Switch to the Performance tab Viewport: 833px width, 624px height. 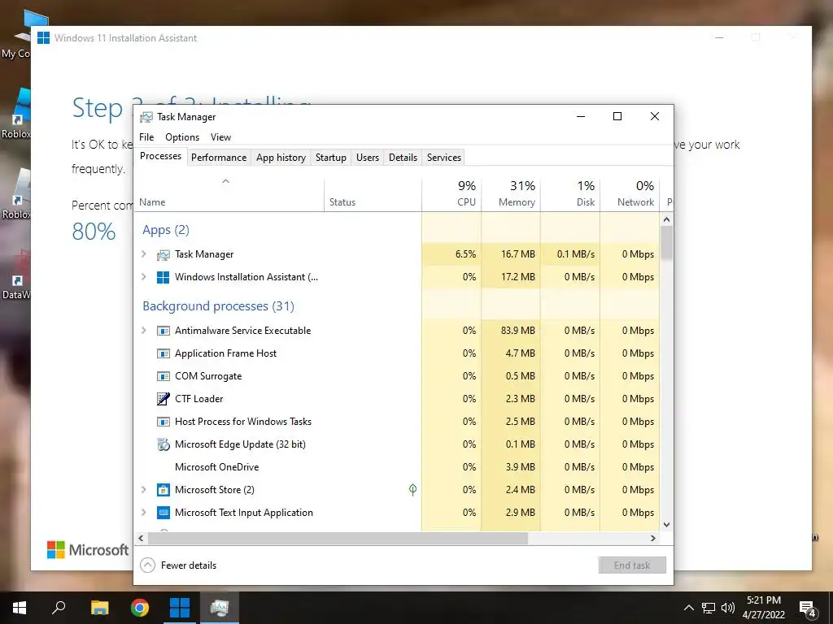219,158
